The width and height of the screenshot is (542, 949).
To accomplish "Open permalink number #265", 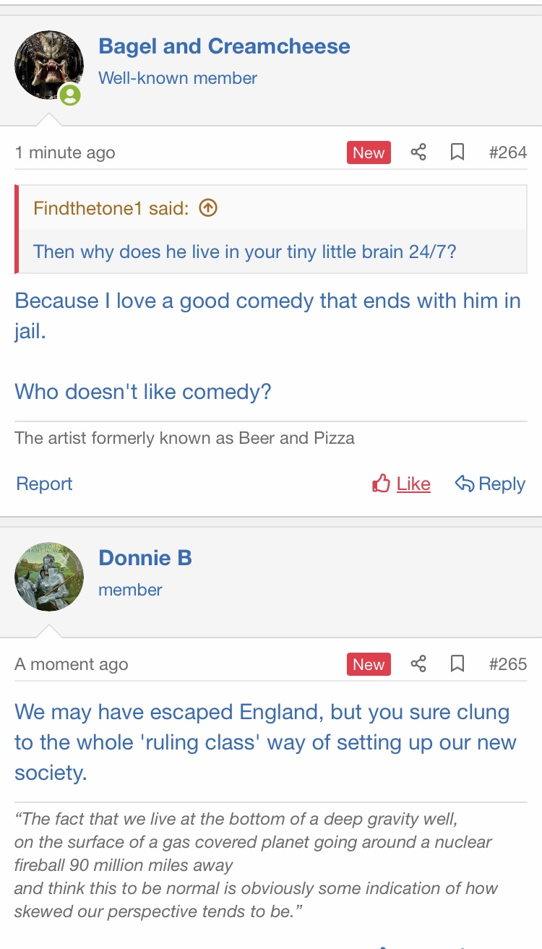I will pos(507,664).
